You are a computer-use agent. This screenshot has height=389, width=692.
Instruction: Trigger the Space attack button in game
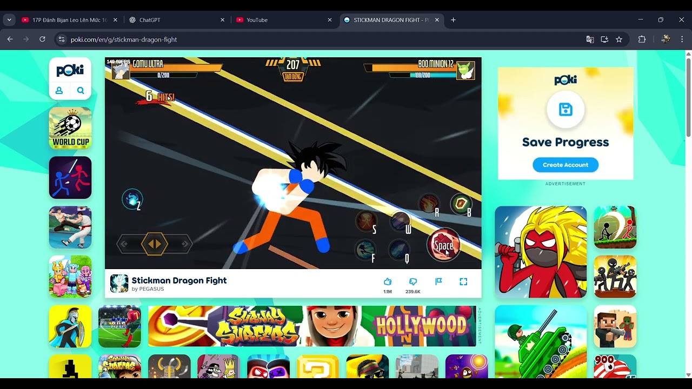point(443,245)
